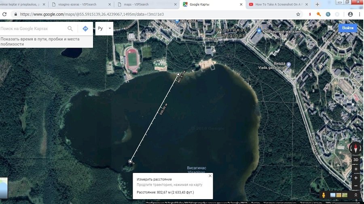
Task: Open the Ру language dropdown arrow
Action: coord(109,29)
